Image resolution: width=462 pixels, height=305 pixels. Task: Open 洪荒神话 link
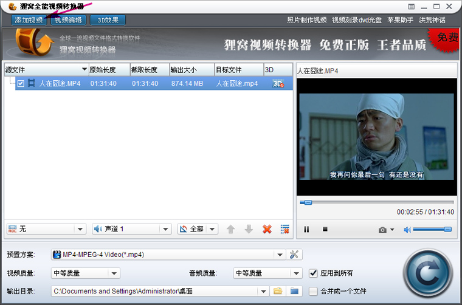tap(432, 20)
